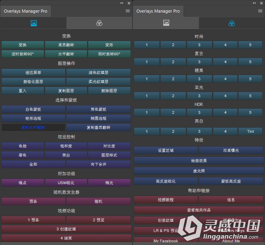Viewport: 265px width, 245px height.
Task: Apply USM锐化 button
Action: pos(66,183)
